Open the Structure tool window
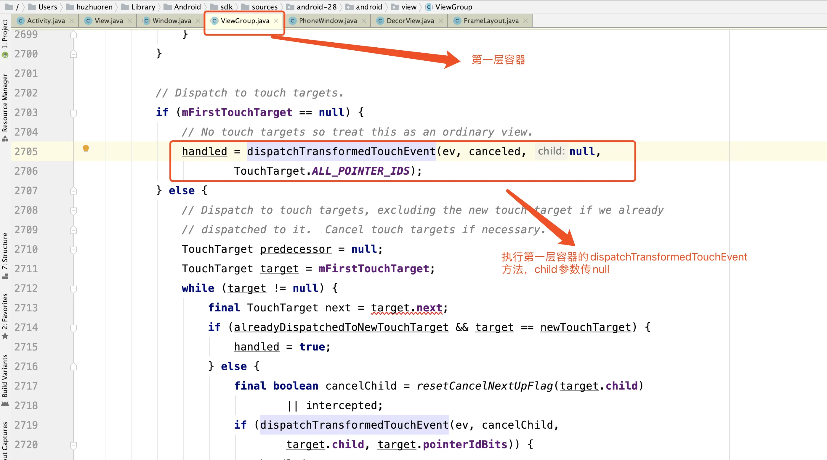The image size is (827, 460). coord(5,252)
